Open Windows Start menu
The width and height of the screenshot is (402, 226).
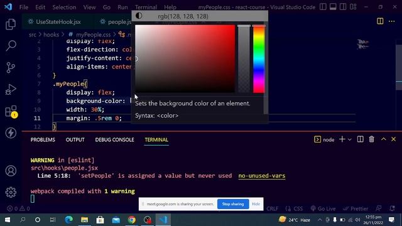8,220
